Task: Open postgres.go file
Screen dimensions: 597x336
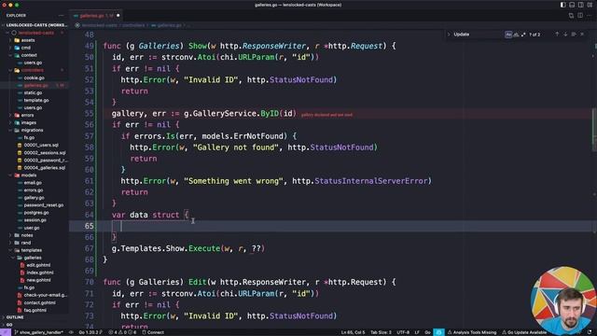Action: coord(35,213)
